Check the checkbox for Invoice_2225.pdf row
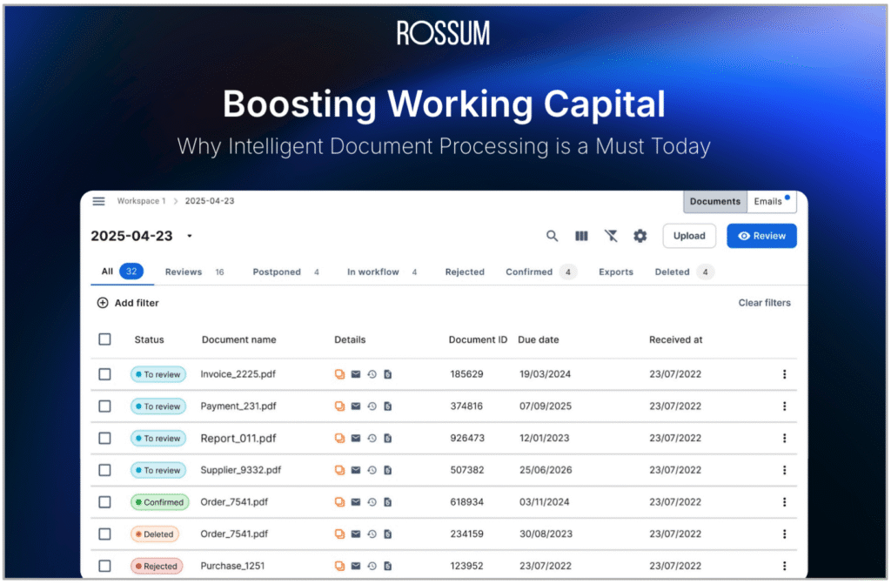The width and height of the screenshot is (891, 584). pyautogui.click(x=104, y=374)
